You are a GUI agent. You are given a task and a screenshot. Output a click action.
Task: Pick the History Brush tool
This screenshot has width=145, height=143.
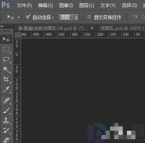tap(6, 130)
